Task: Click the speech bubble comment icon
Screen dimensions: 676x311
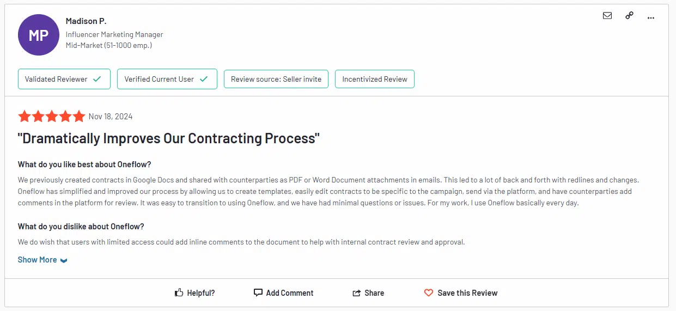Action: (x=258, y=293)
